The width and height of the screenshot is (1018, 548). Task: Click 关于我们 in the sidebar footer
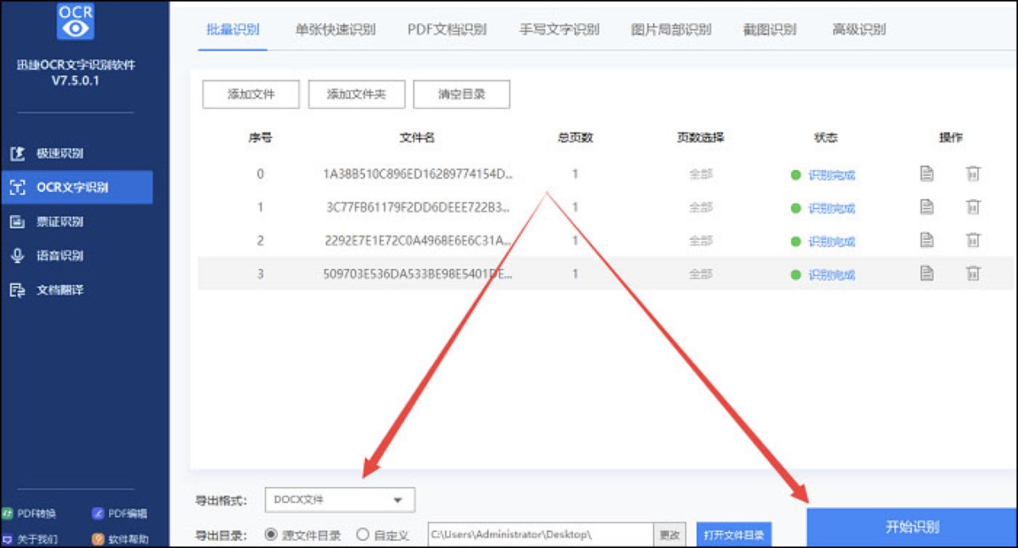[x=30, y=539]
